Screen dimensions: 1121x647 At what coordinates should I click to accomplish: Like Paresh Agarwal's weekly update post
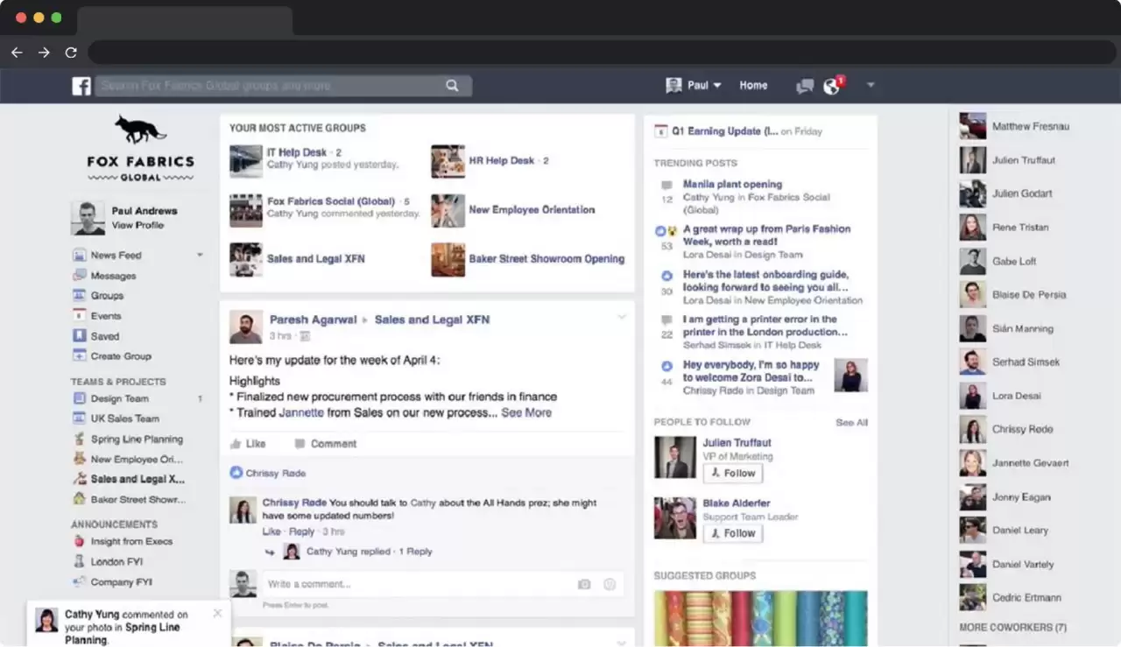(249, 443)
